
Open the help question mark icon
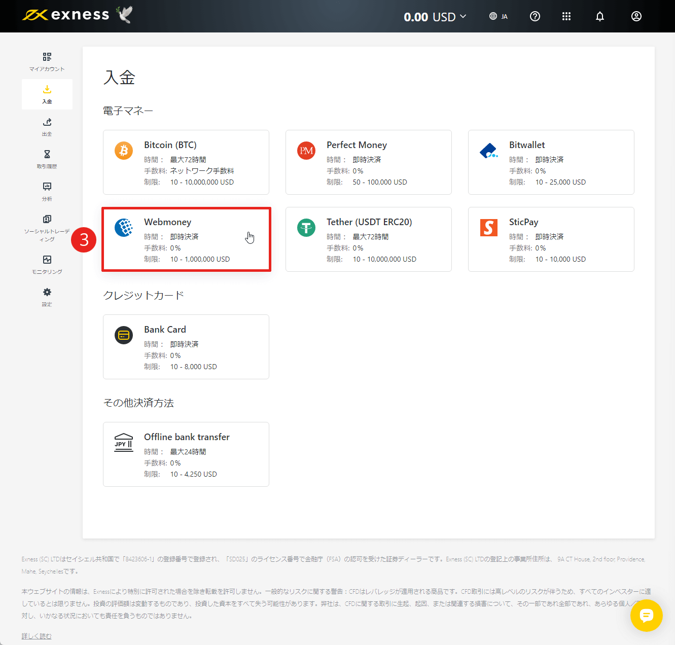click(x=535, y=16)
